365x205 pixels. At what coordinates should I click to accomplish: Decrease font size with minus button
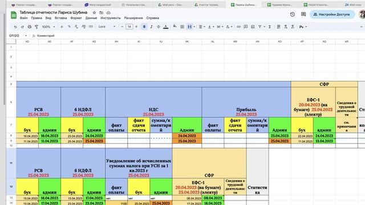click(122, 27)
